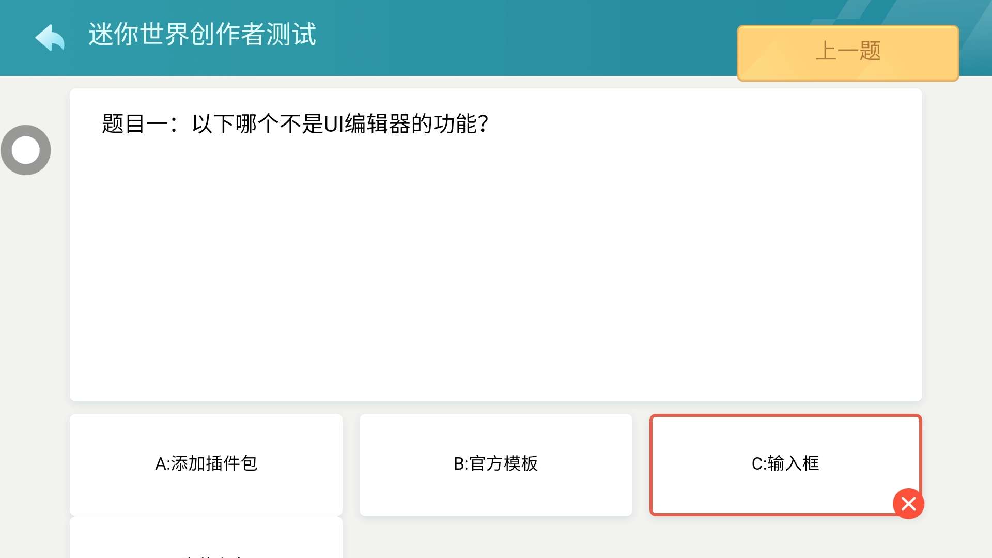This screenshot has height=558, width=992.
Task: Tap the 官方模板 answer card
Action: pos(495,464)
